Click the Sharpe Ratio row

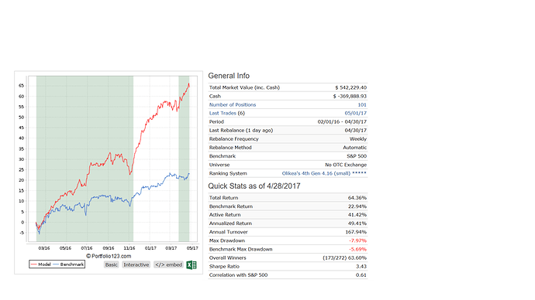(288, 266)
